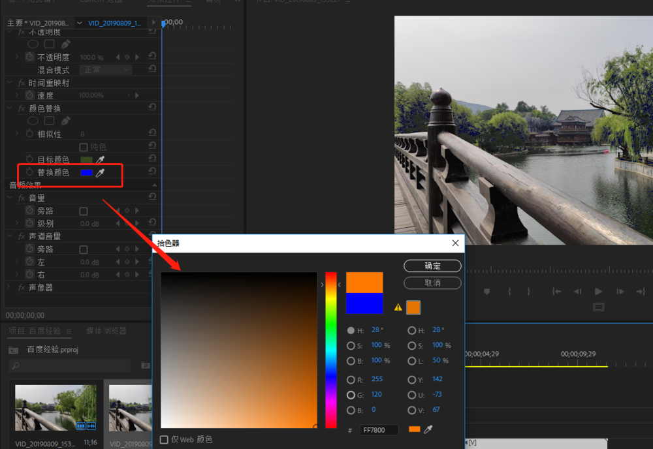Screen dimensions: 653x449
Task: Open the 项目: 百度经验 panel tab
Action: (34, 331)
